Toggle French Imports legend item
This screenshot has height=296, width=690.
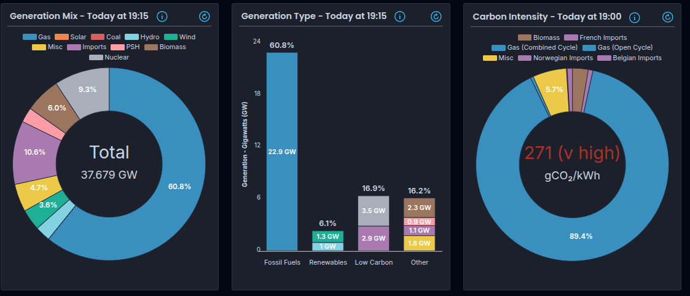595,38
